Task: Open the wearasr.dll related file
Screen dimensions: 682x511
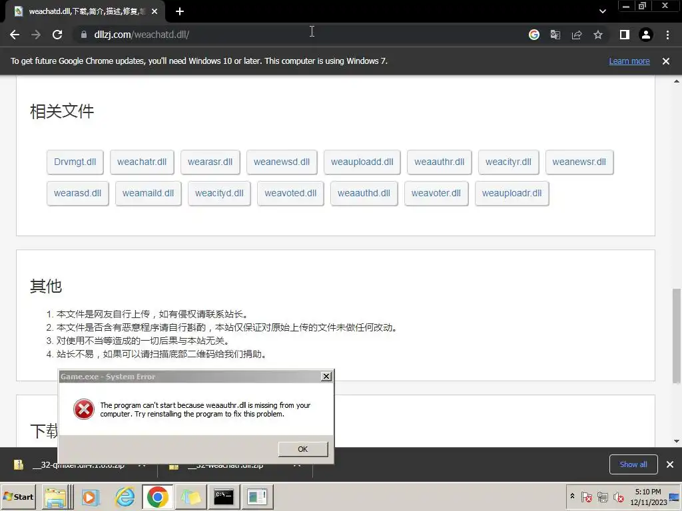Action: pos(210,162)
